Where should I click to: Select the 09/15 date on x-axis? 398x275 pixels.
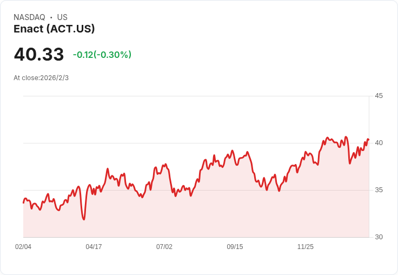(235, 247)
